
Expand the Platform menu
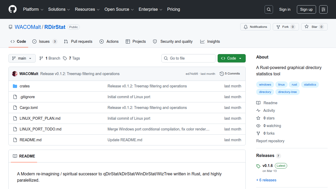pos(33,9)
